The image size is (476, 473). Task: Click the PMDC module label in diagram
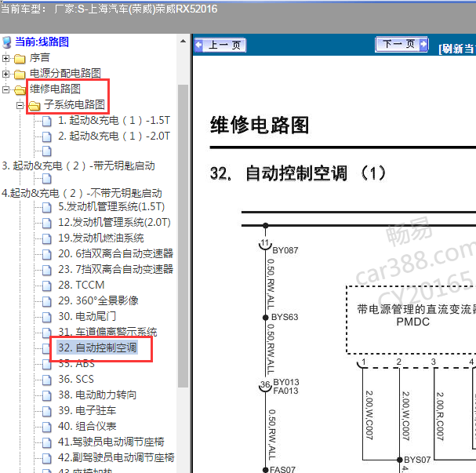point(412,322)
